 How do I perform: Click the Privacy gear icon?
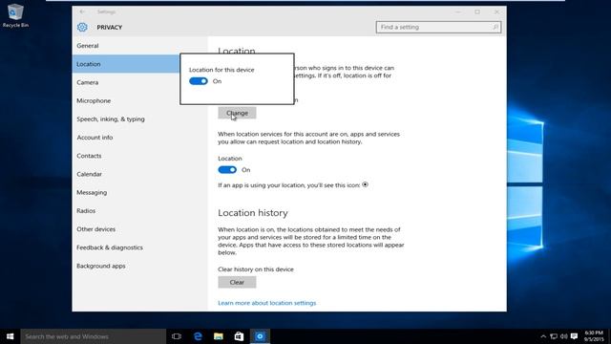coord(82,27)
